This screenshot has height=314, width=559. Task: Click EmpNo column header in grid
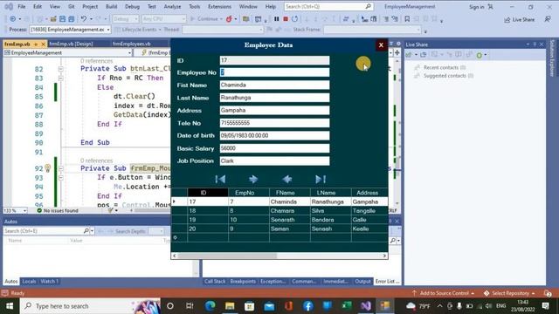[x=248, y=193]
